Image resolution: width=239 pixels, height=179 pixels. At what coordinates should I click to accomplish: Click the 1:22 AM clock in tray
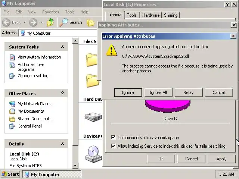(226, 174)
